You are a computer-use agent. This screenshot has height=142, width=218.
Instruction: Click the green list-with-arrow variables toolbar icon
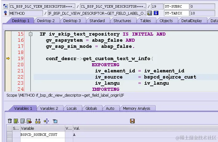(x=16, y=121)
